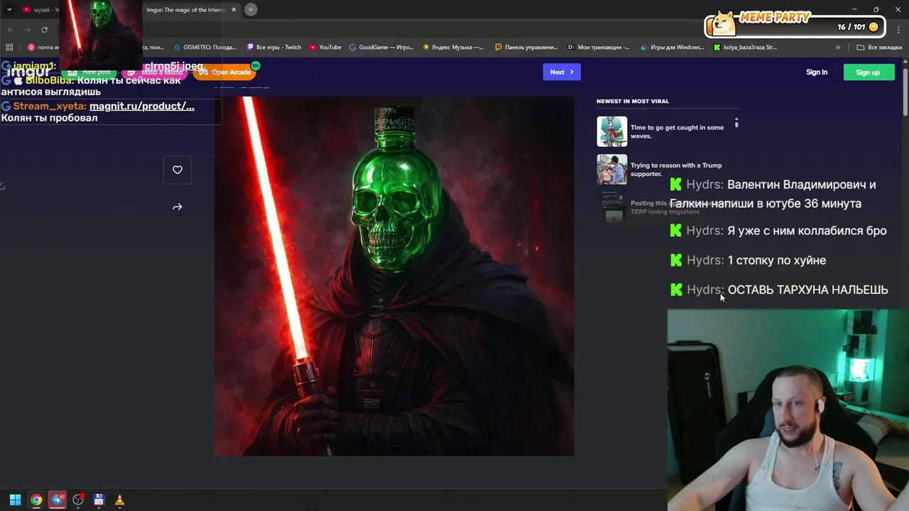Click the Sign in link

pos(817,72)
